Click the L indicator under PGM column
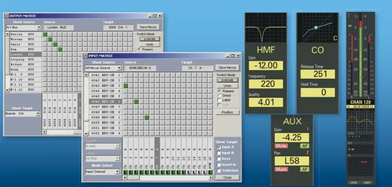392x187 pixels. click(210, 172)
